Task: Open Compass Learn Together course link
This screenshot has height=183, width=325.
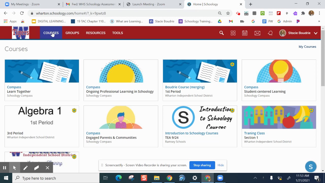Action: point(14,87)
